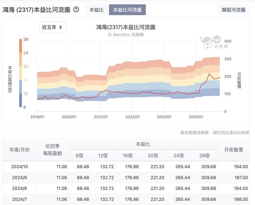
Task: Click EPS 11.06 in the 2024/8 row
Action: (62, 188)
